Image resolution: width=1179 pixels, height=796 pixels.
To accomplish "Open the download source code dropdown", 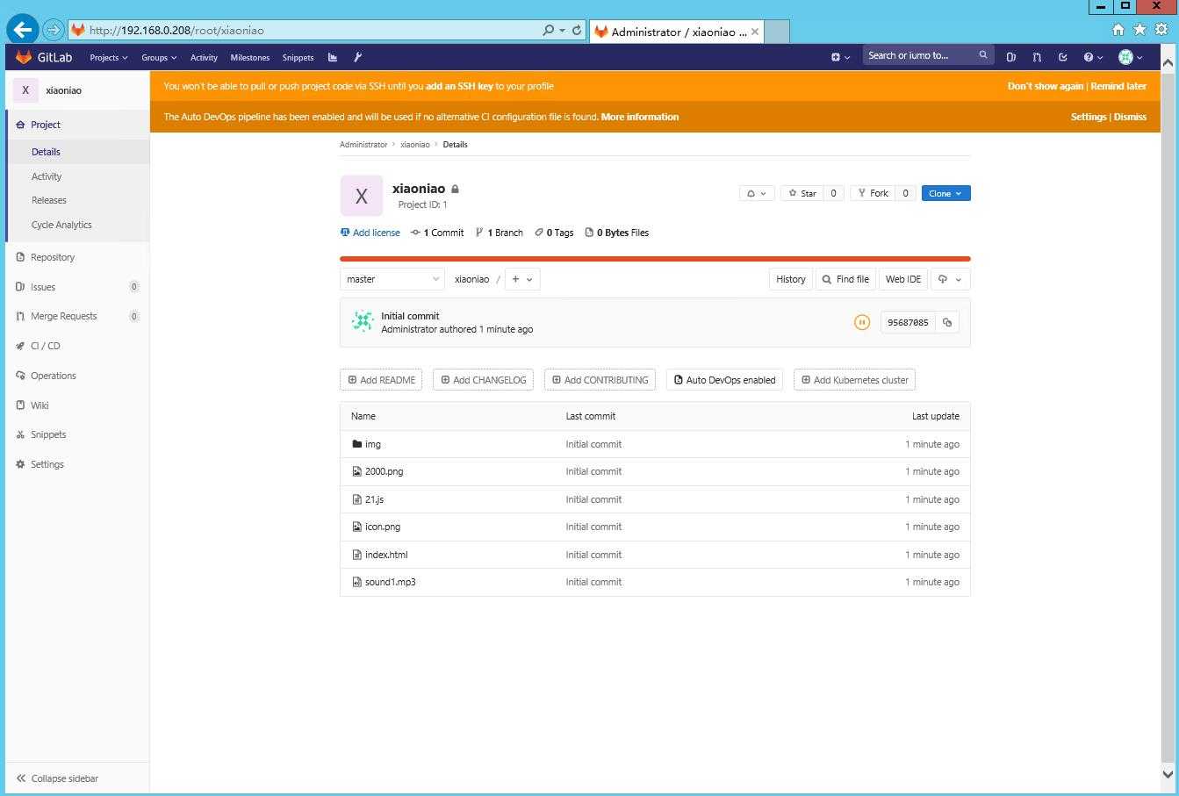I will tap(950, 279).
